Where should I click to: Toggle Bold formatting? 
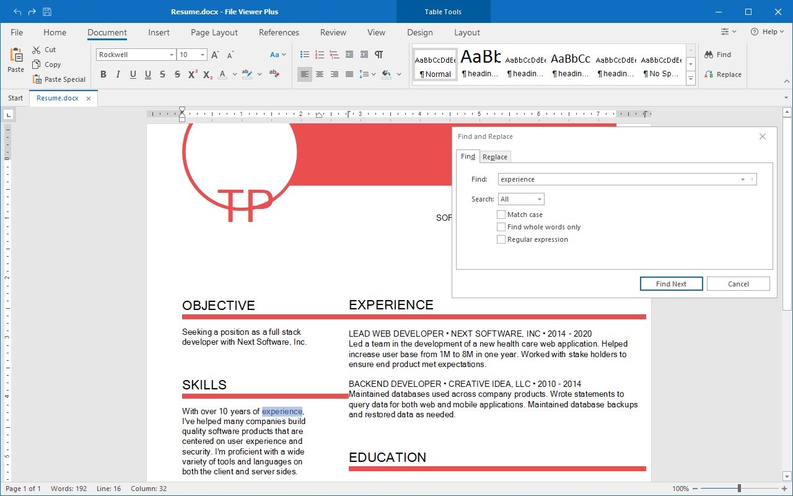tap(103, 74)
